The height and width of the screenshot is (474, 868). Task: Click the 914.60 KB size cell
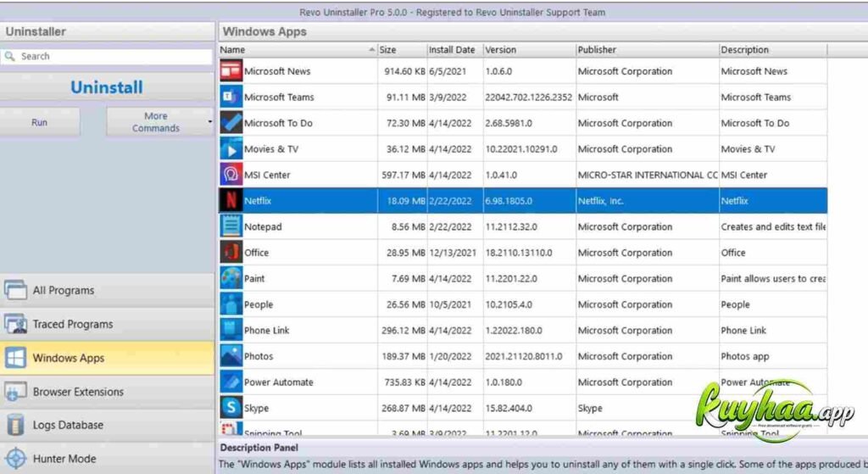pyautogui.click(x=403, y=71)
